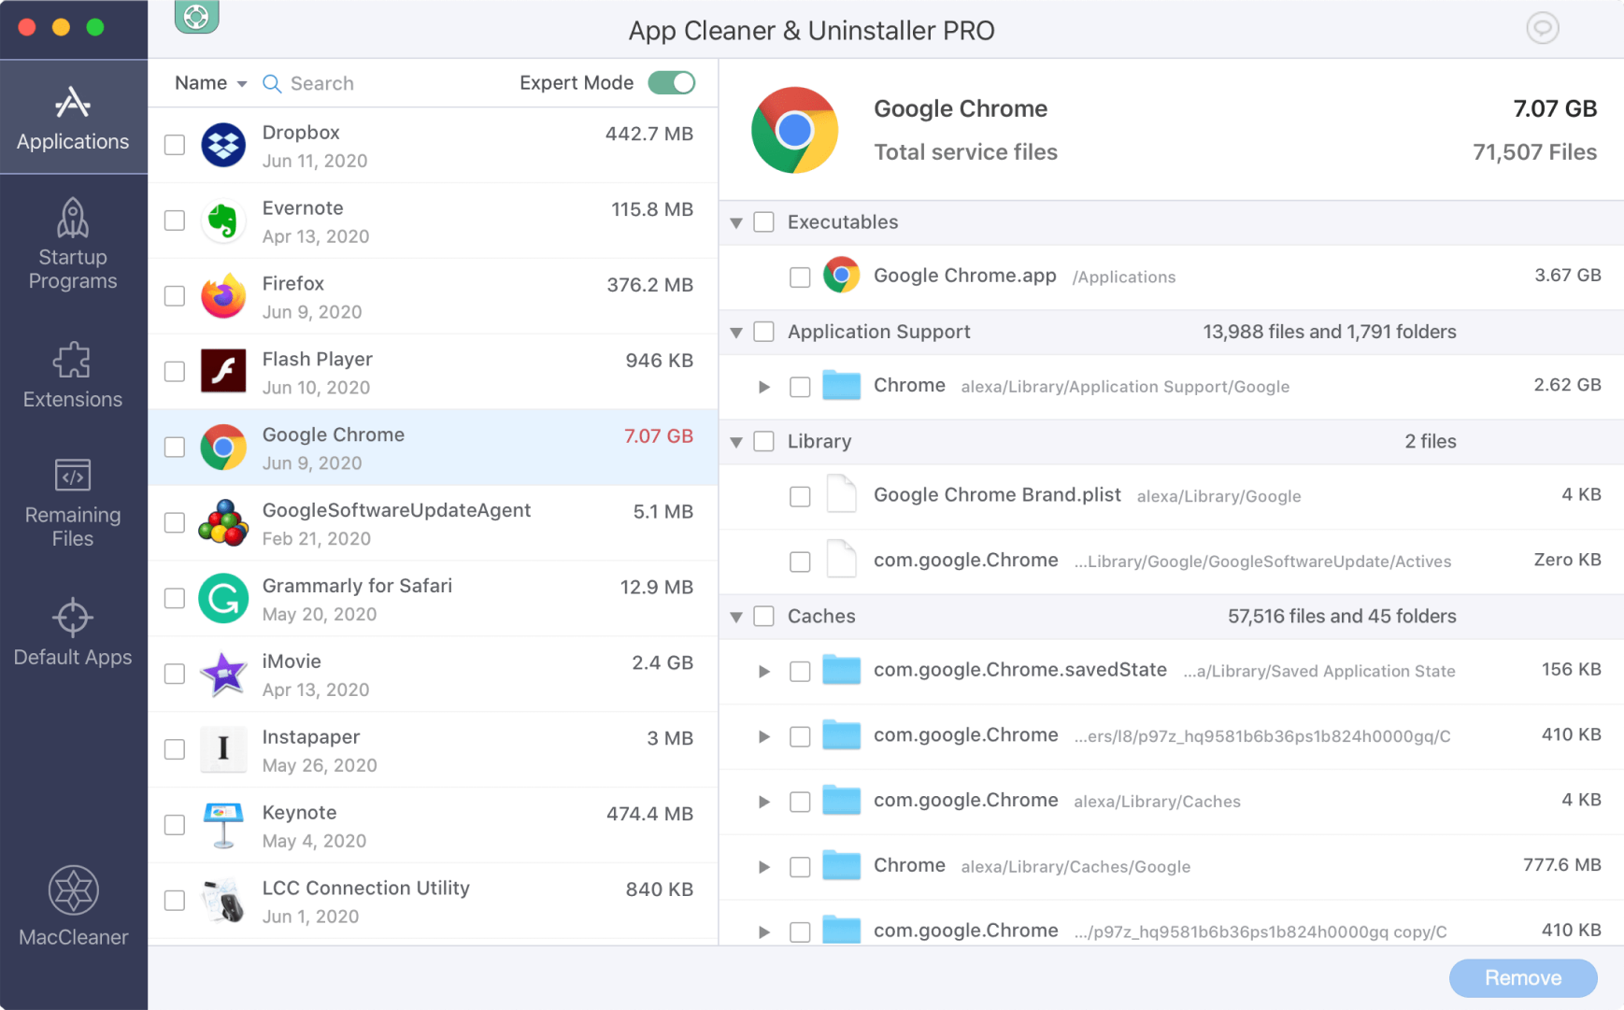Launch MacCleaner from the sidebar

73,906
